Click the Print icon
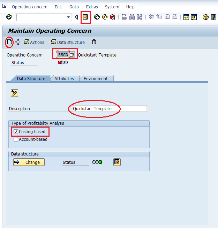The height and width of the screenshot is (228, 218). point(124,17)
